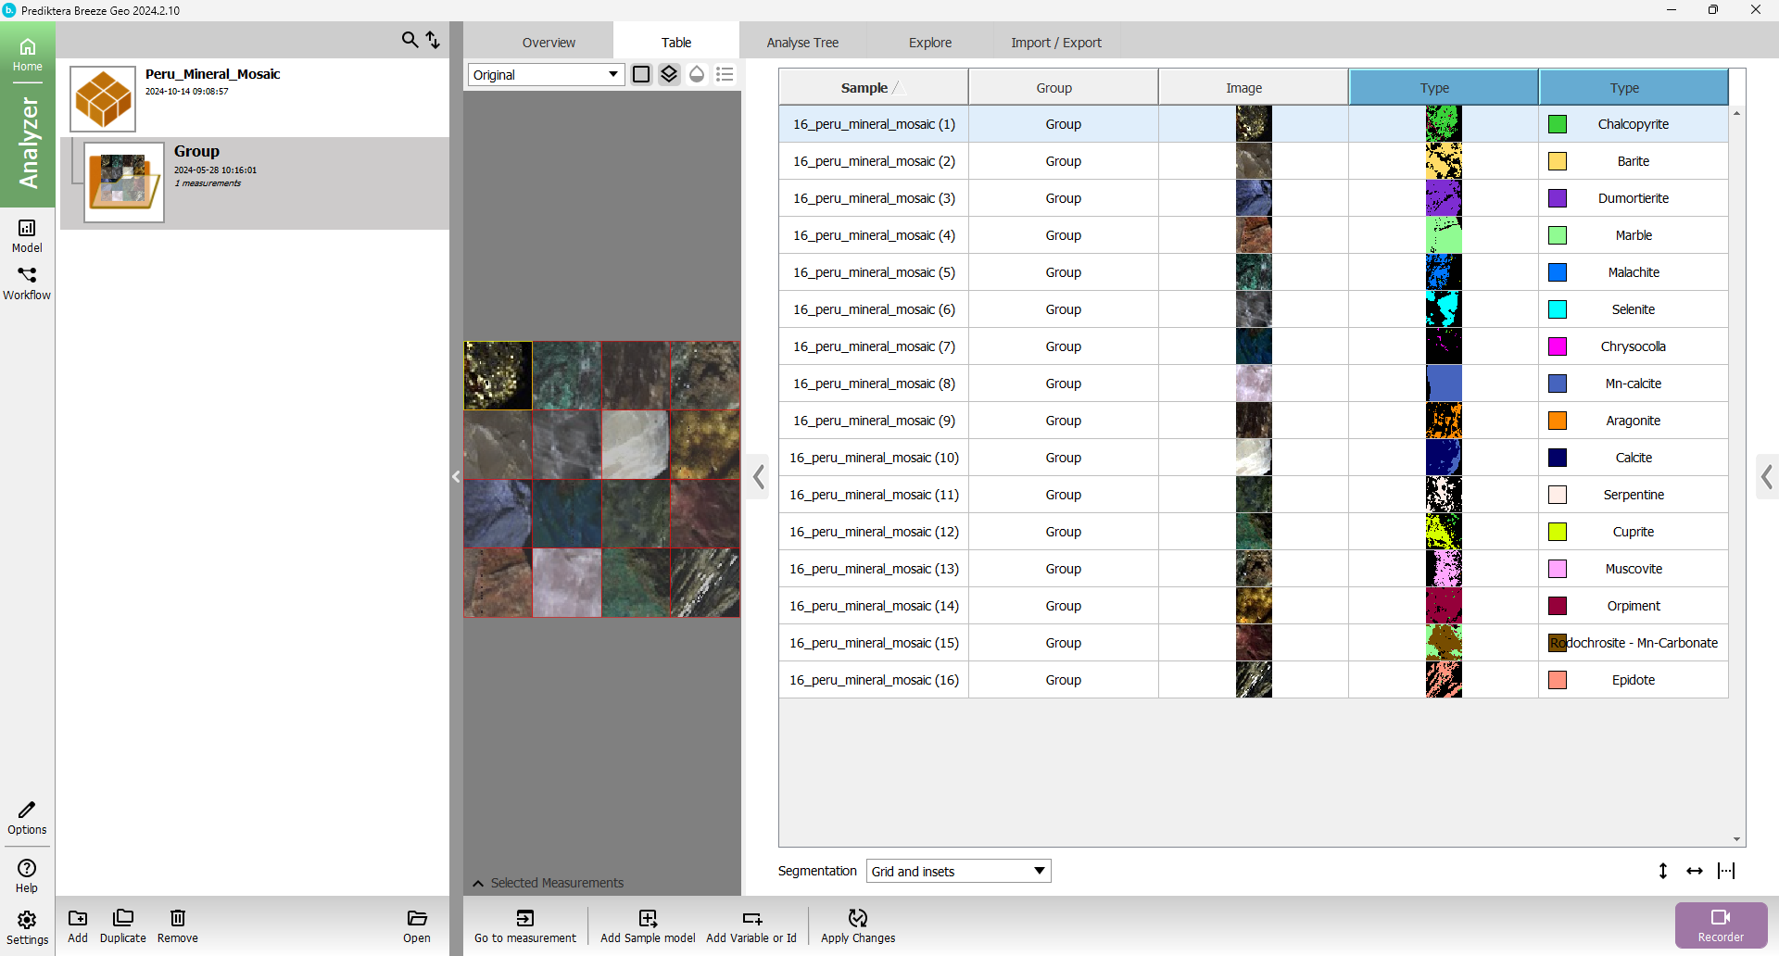Open the Model section in sidebar
This screenshot has width=1779, height=956.
pos(27,235)
